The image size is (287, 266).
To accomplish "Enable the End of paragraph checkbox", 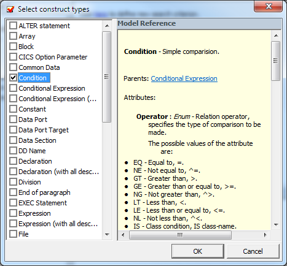I will (x=13, y=192).
